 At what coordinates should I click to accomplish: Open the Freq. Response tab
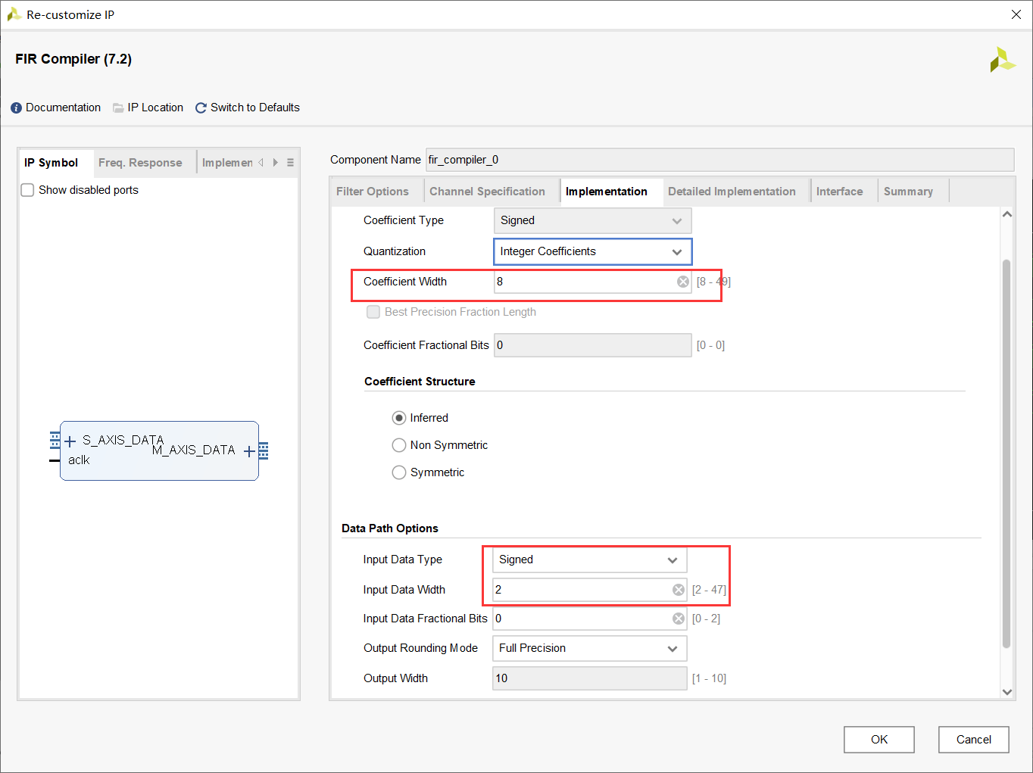click(x=140, y=163)
